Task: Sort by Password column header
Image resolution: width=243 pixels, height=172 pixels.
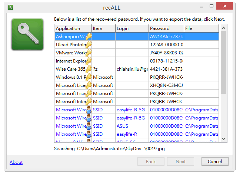Action: pyautogui.click(x=166, y=28)
